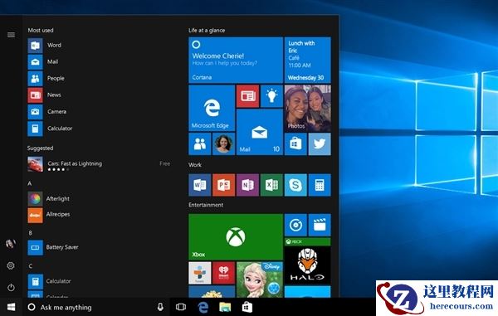Open Edge from the taskbar
498x316 pixels.
point(203,307)
